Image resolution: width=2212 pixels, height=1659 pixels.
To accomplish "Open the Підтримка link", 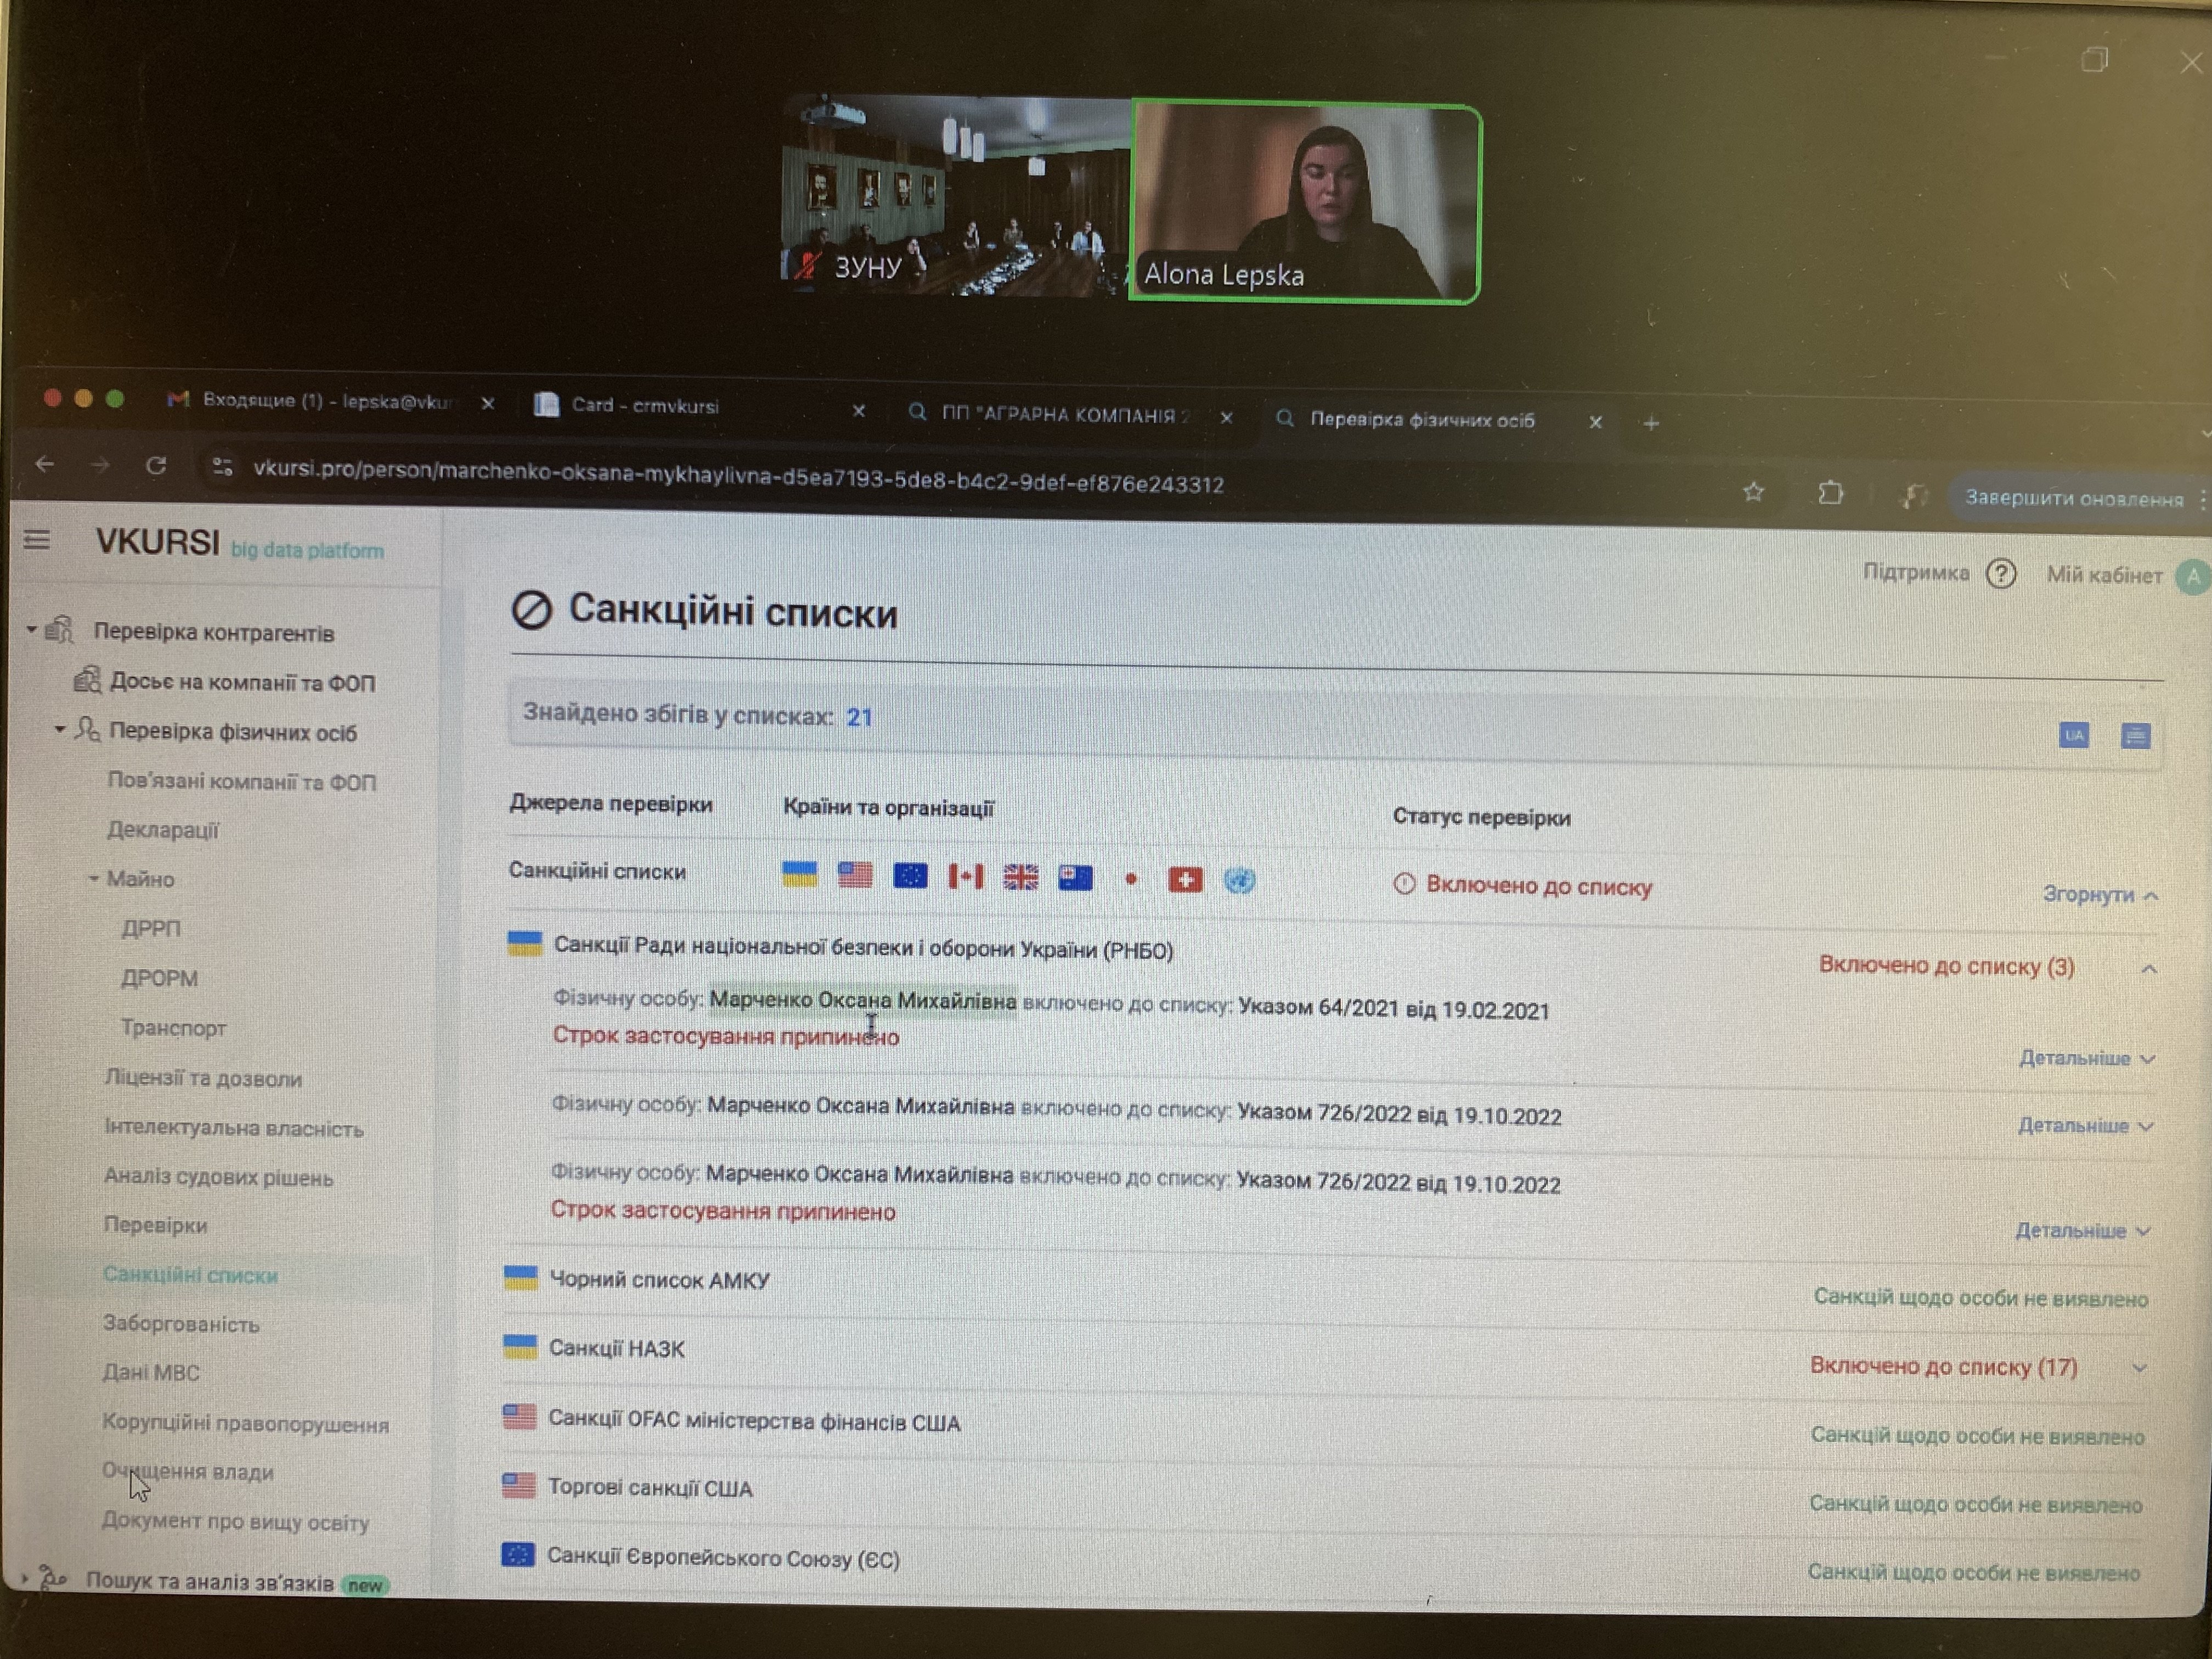I will 1915,572.
